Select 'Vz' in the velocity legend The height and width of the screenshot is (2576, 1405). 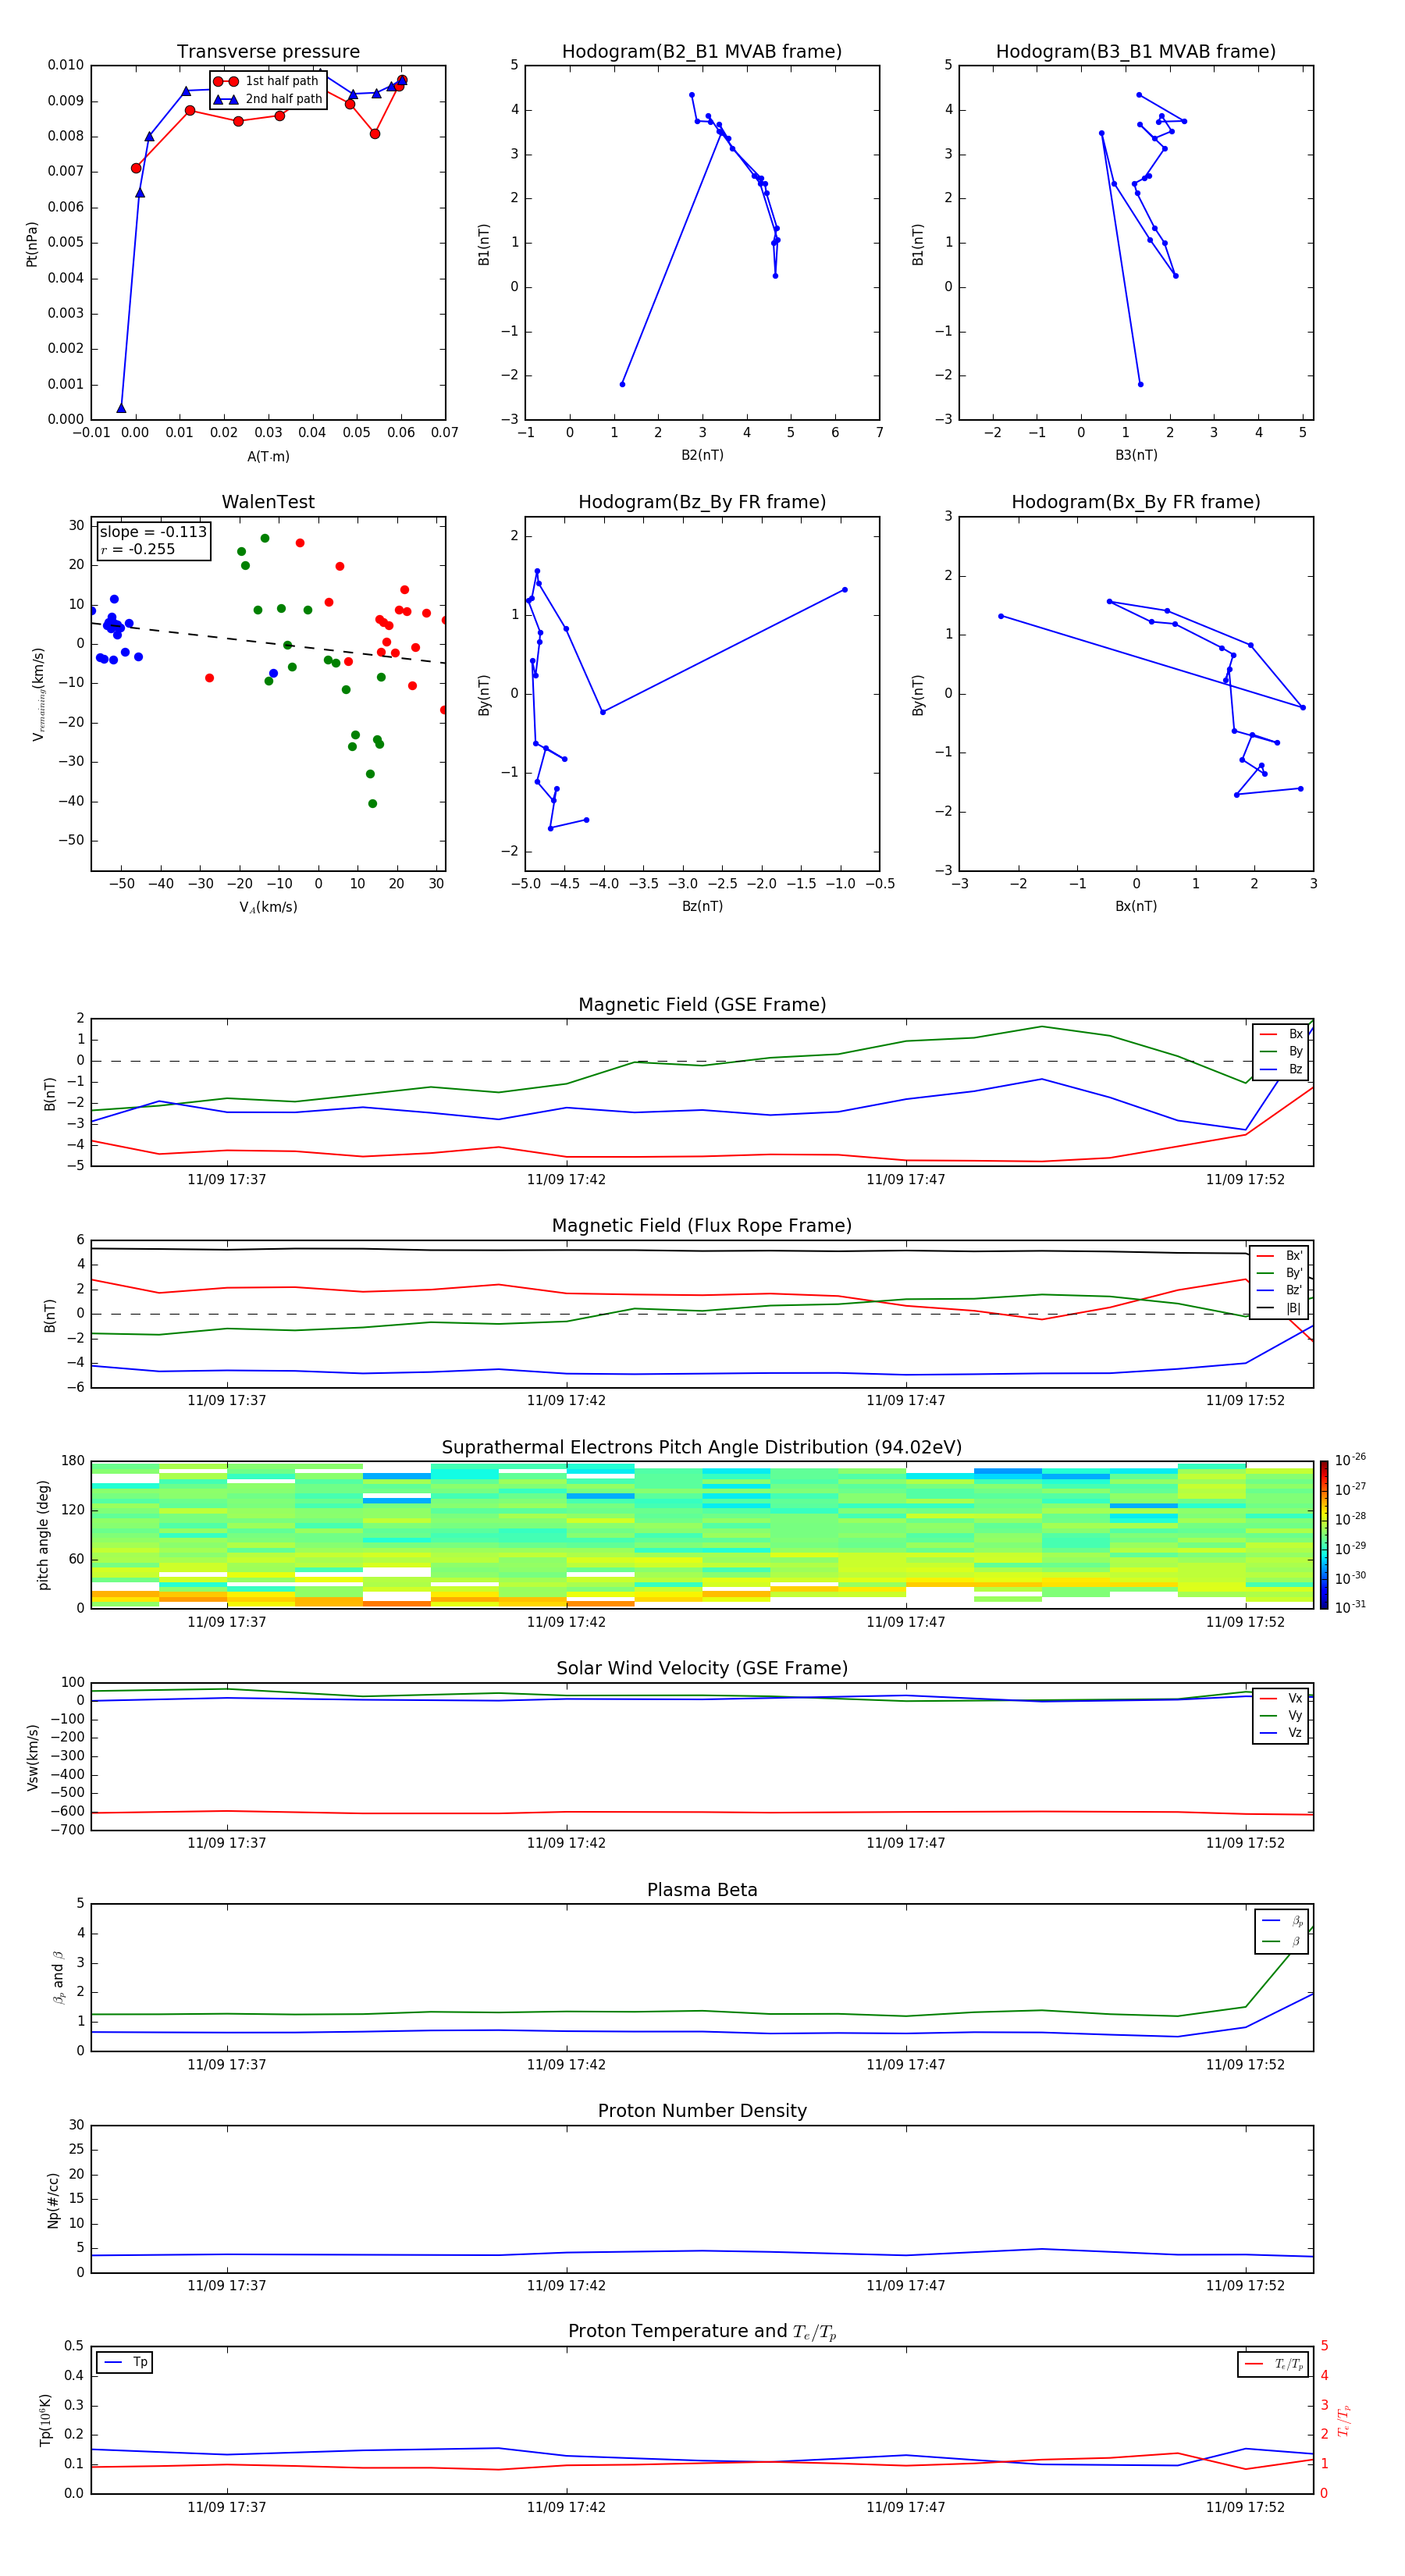pos(1281,1733)
